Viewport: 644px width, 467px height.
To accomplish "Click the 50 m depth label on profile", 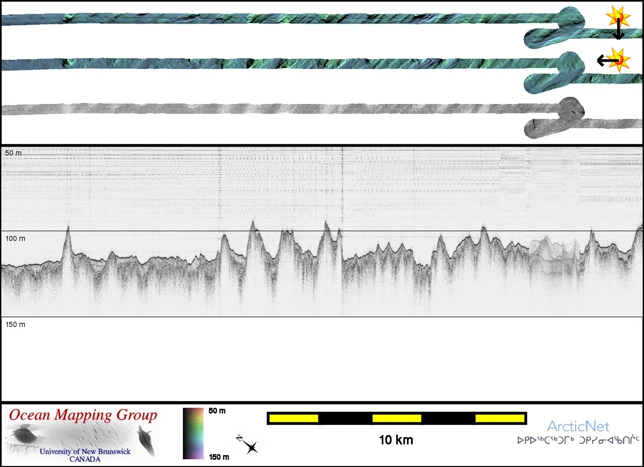I will (x=13, y=153).
